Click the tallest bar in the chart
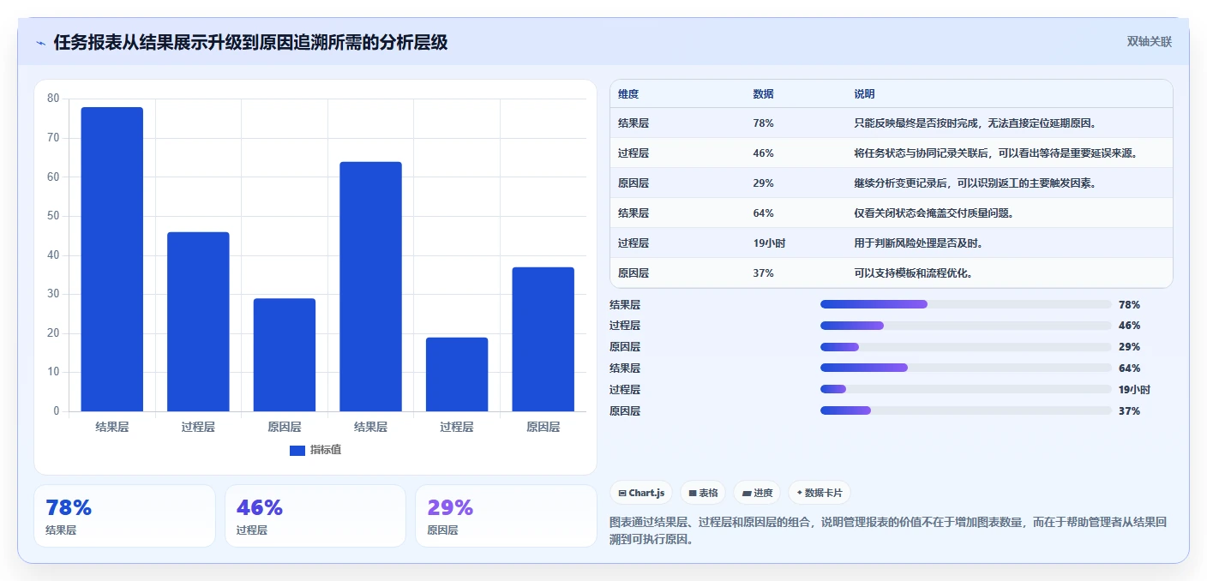Image resolution: width=1207 pixels, height=581 pixels. (112, 259)
